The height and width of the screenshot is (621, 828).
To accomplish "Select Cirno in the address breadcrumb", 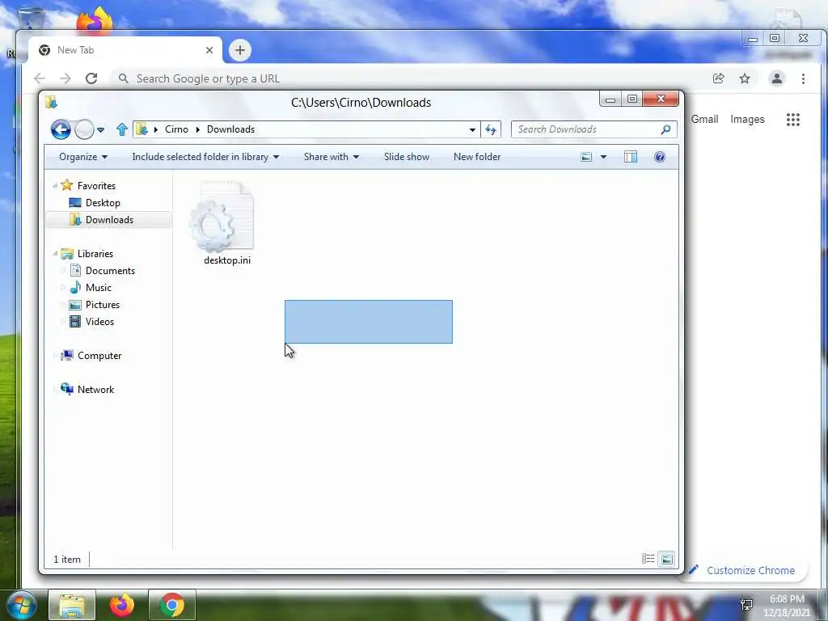I will pyautogui.click(x=176, y=129).
